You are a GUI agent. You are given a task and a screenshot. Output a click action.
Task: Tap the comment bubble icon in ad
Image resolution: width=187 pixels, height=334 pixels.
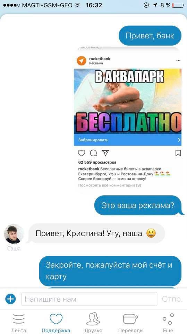93,153
